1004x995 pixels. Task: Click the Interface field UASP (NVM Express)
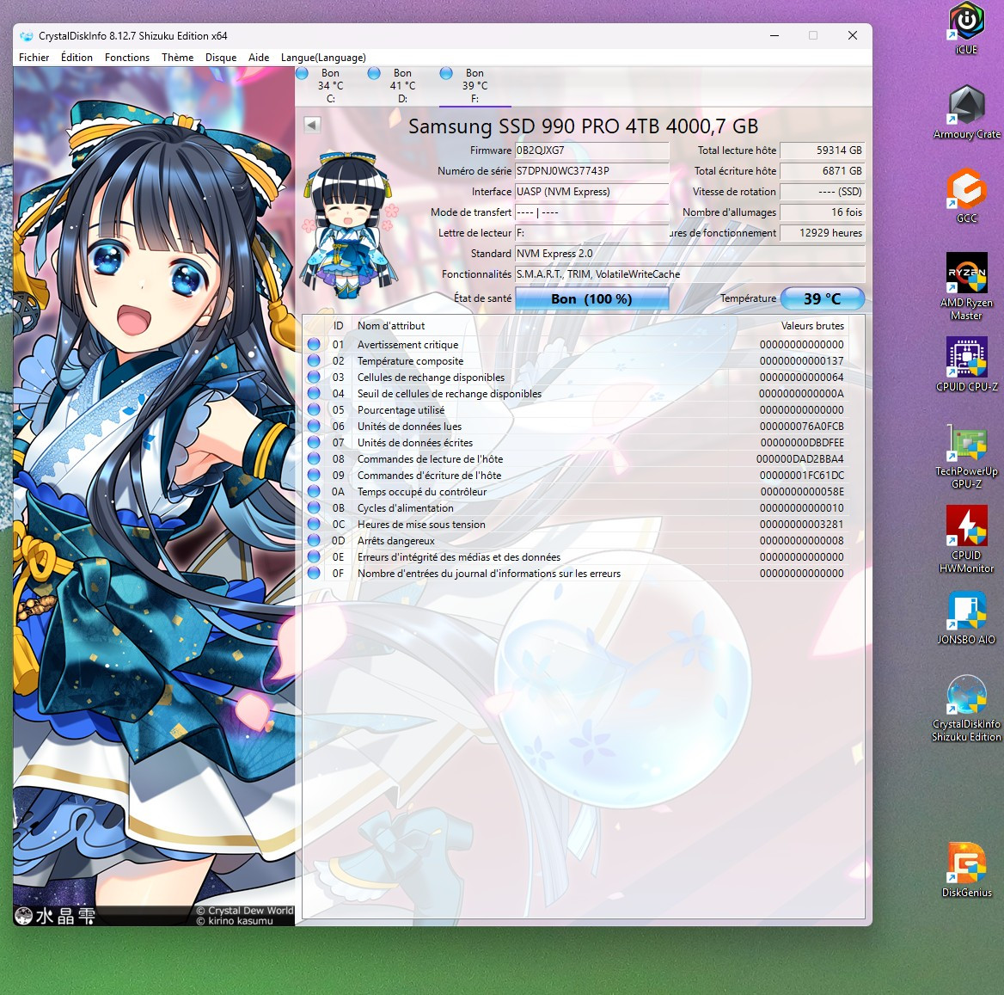[x=591, y=192]
